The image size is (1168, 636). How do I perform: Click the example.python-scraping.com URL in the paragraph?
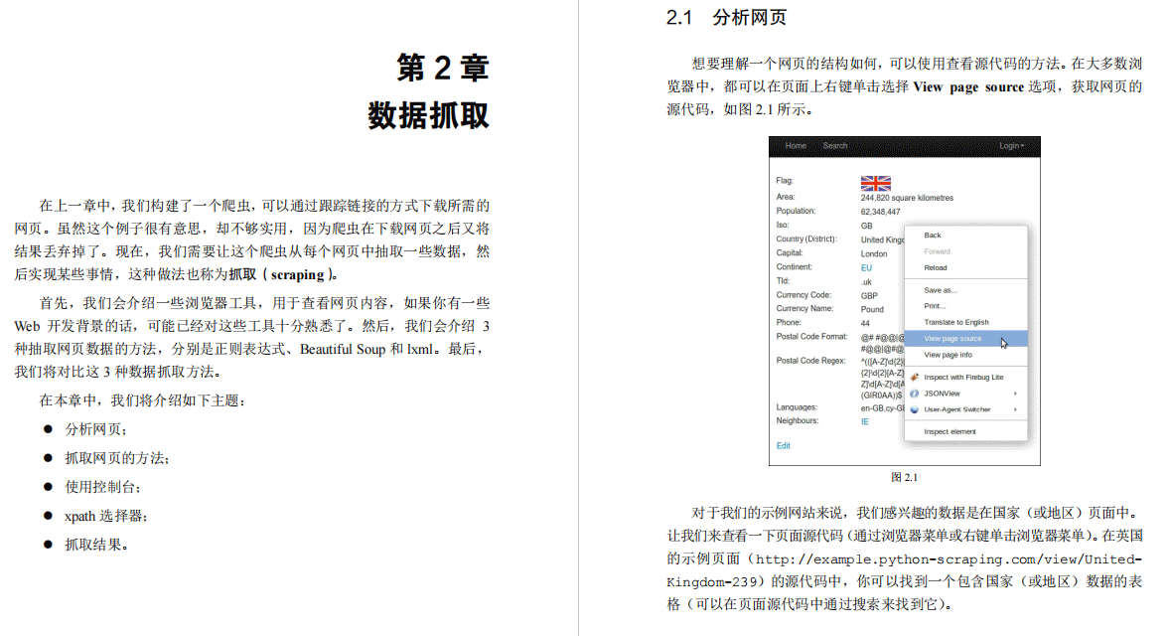click(x=904, y=570)
